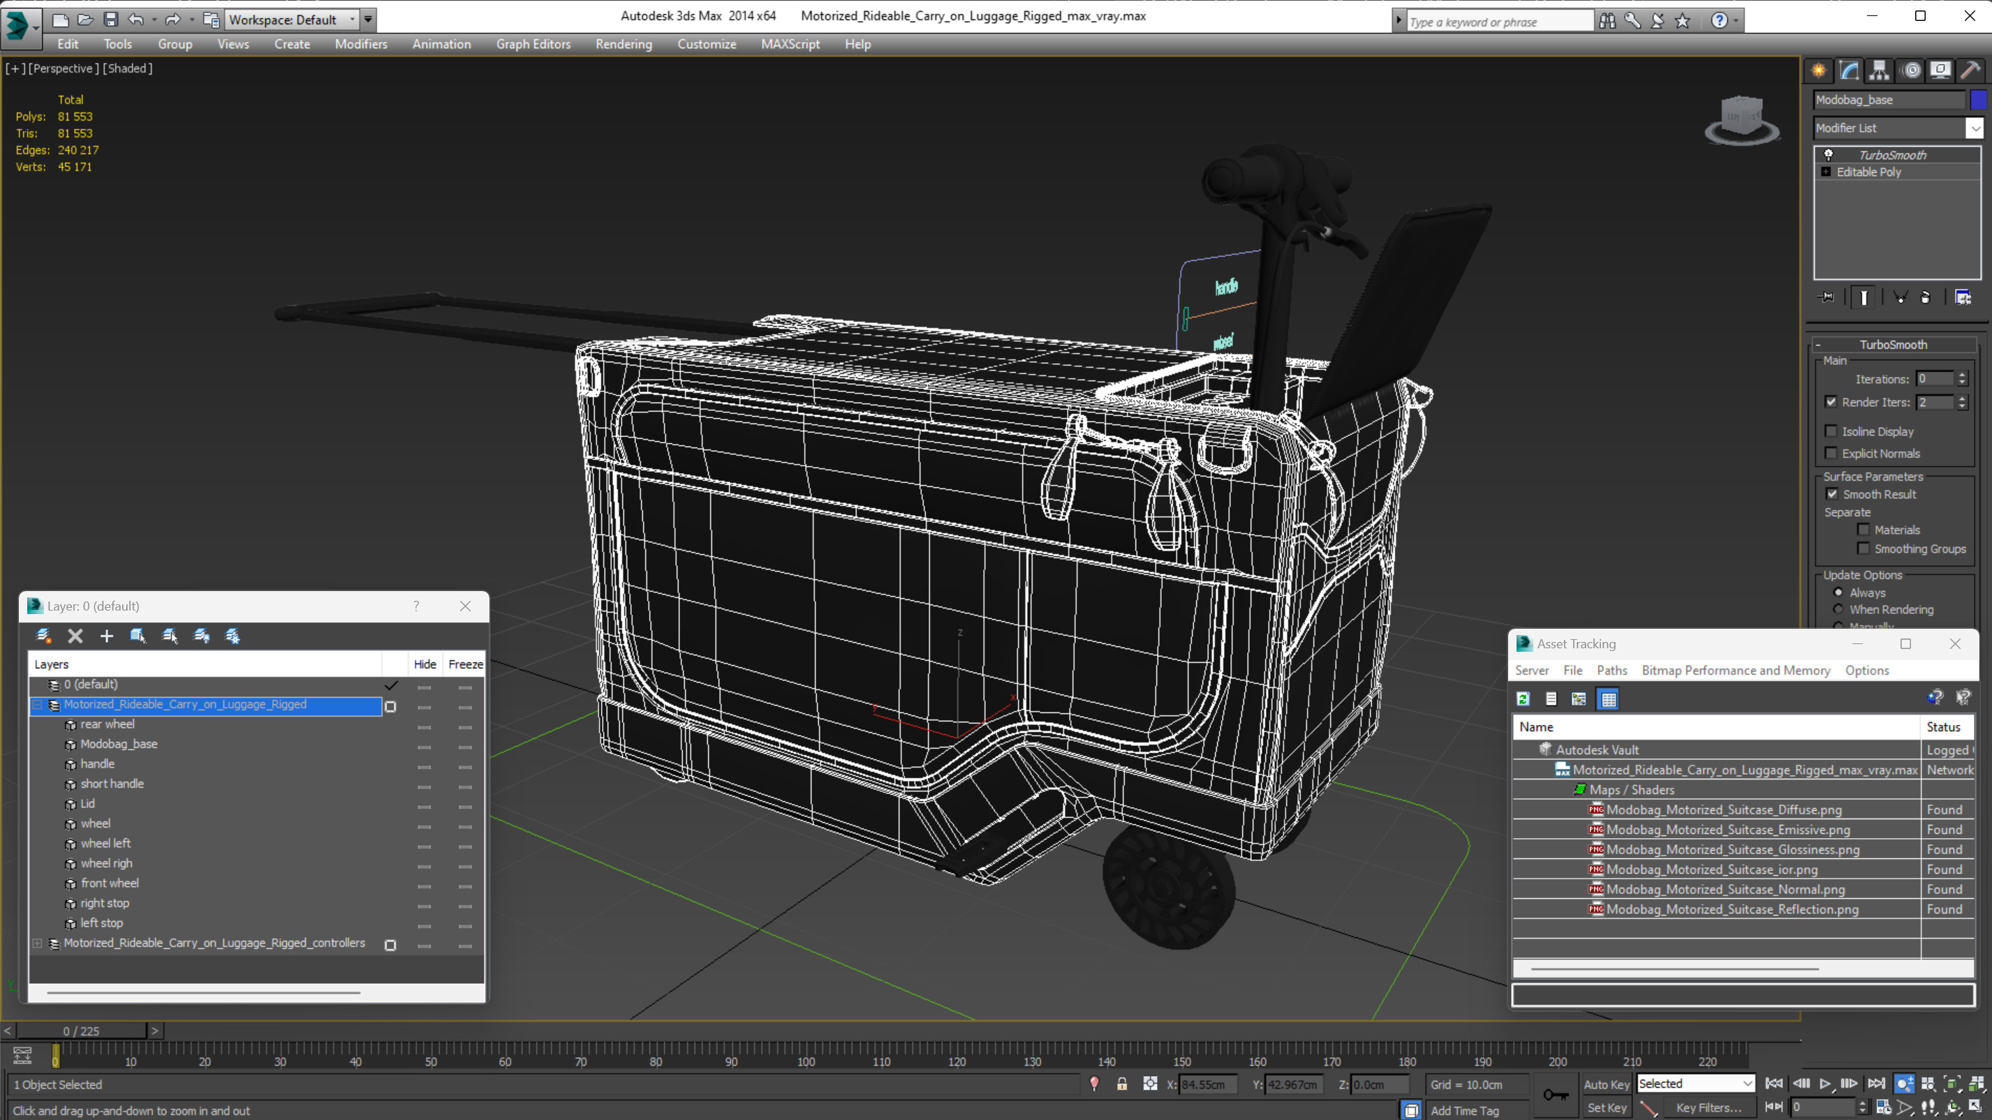Click Select Highlighted Objects icon in Layer dialog
The height and width of the screenshot is (1120, 1992).
(138, 635)
